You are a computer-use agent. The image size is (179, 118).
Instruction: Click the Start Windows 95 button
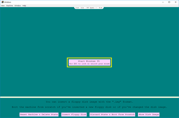(x=89, y=63)
